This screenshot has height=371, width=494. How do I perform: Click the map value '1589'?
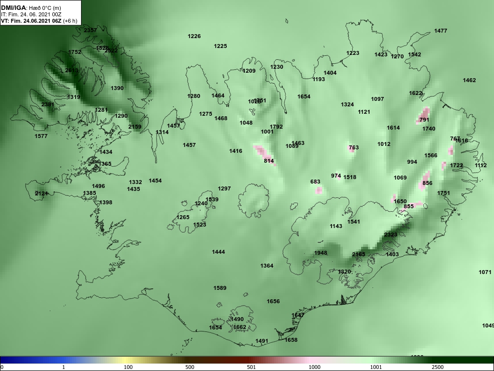click(220, 288)
